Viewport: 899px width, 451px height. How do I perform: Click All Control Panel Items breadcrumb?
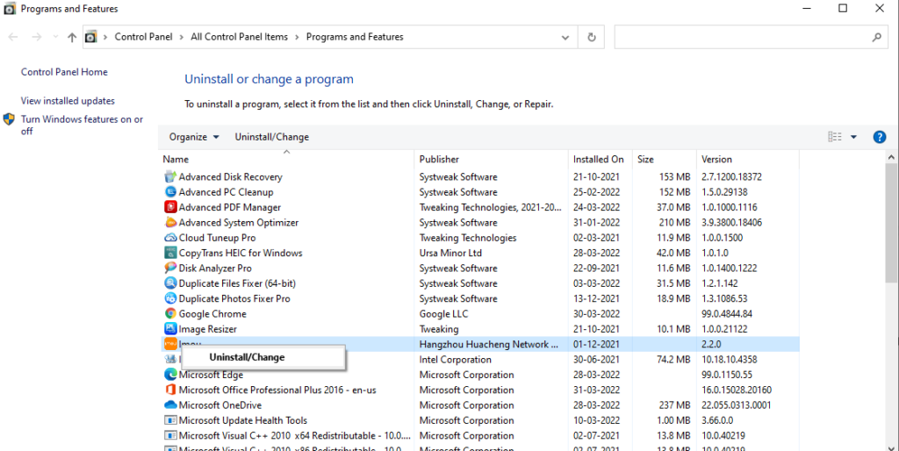point(239,37)
